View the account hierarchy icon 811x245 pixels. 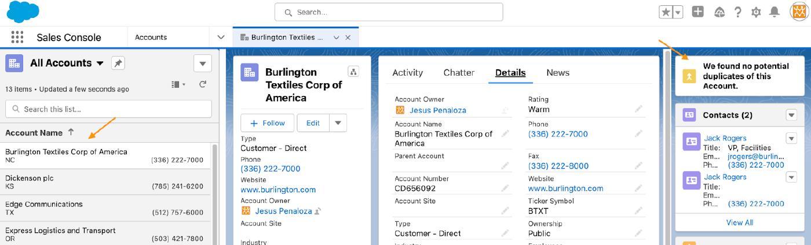(353, 71)
